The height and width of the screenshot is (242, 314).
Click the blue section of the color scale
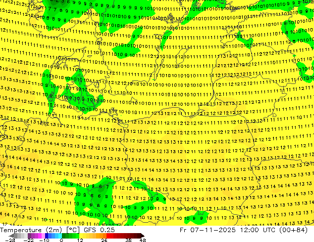click(x=53, y=236)
